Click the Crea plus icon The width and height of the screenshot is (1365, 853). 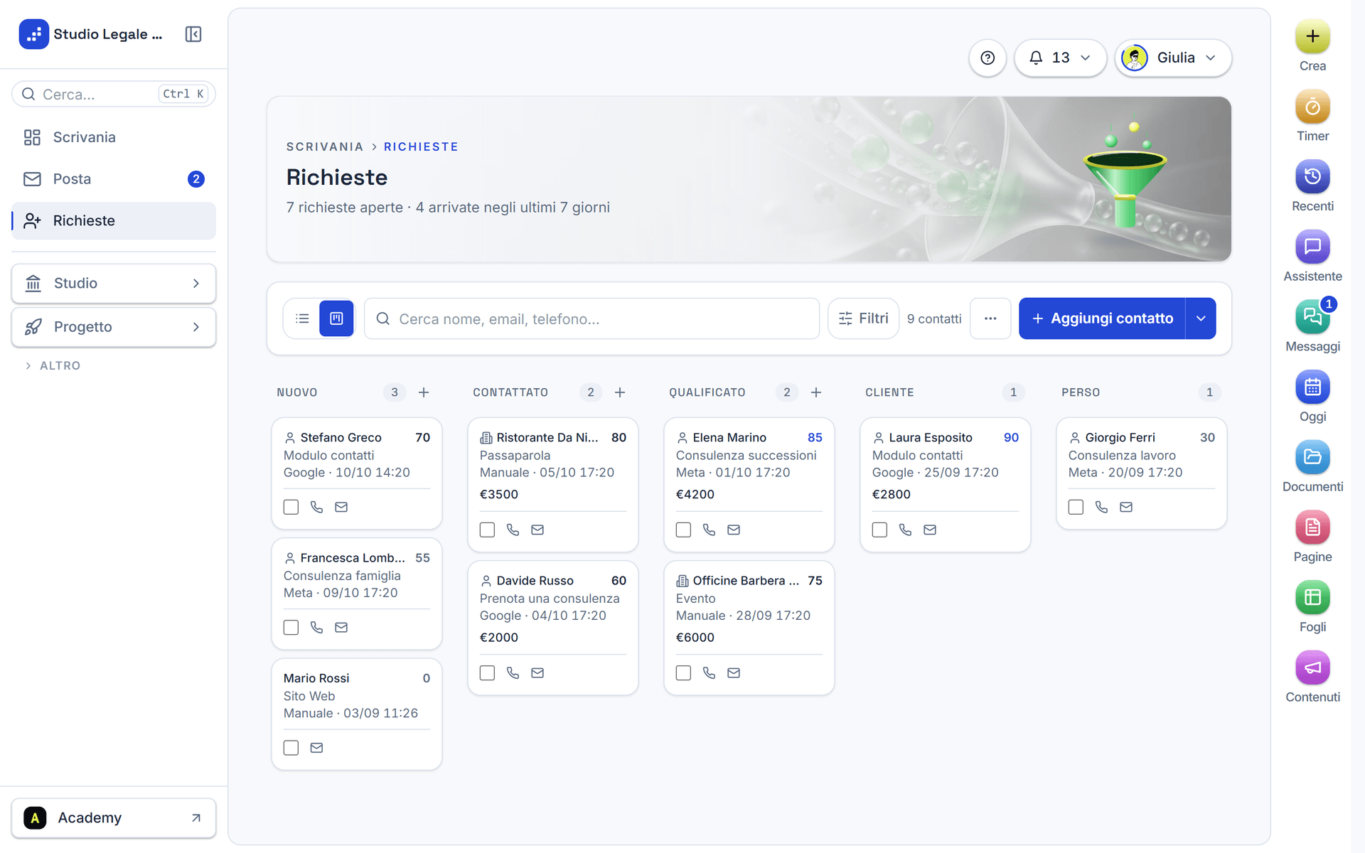1312,37
